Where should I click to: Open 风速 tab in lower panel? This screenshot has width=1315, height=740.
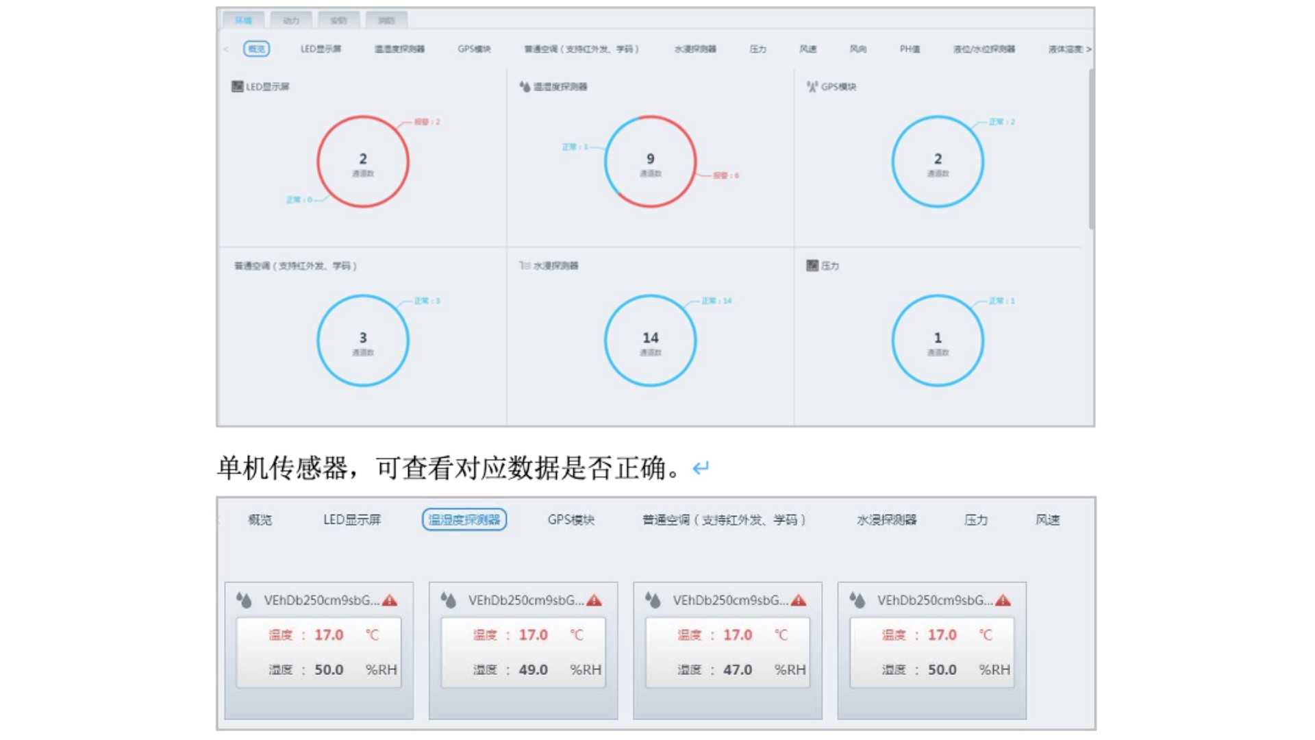coord(1047,519)
